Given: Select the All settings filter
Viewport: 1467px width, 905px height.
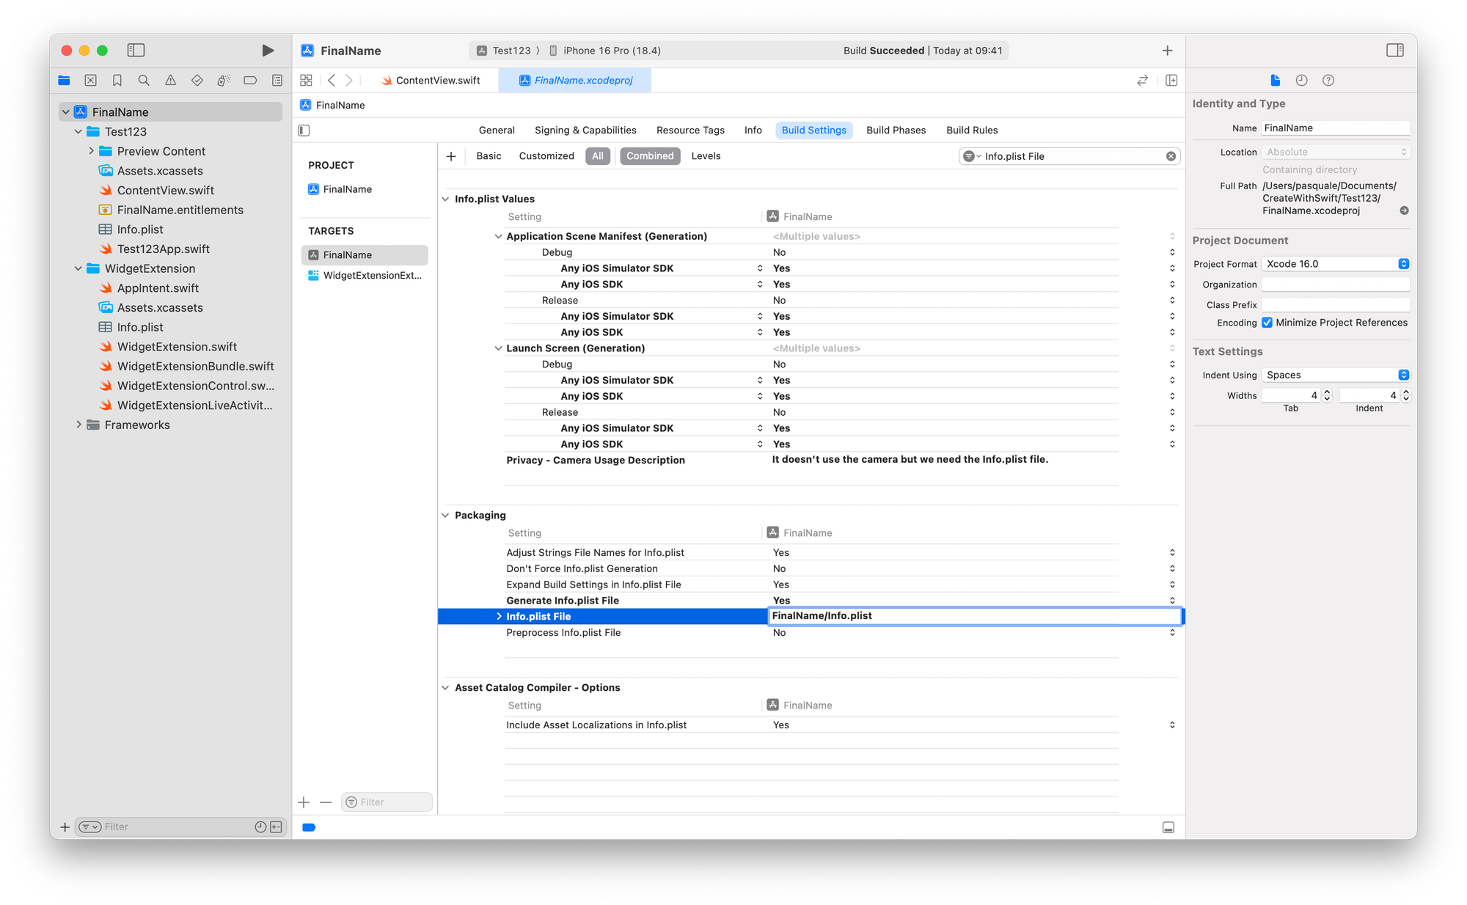Looking at the screenshot, I should pyautogui.click(x=597, y=156).
